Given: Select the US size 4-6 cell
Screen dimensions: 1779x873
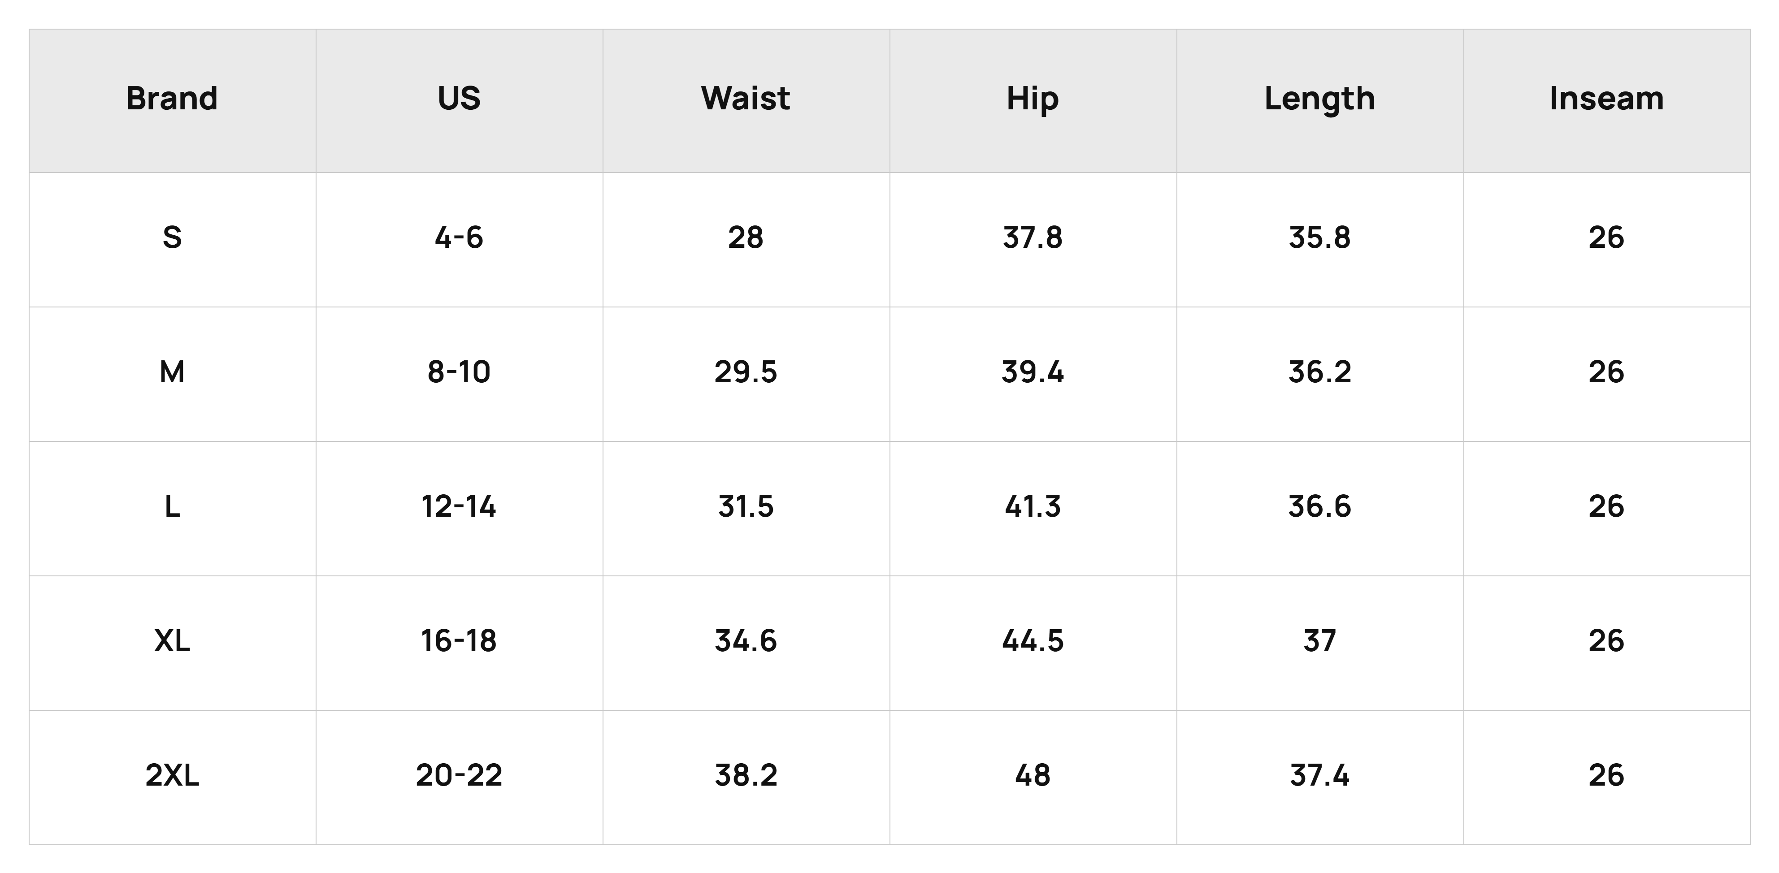Looking at the screenshot, I should 459,239.
